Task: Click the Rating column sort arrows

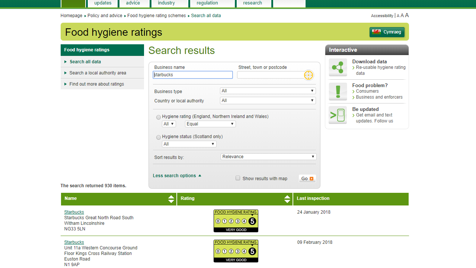Action: point(287,199)
